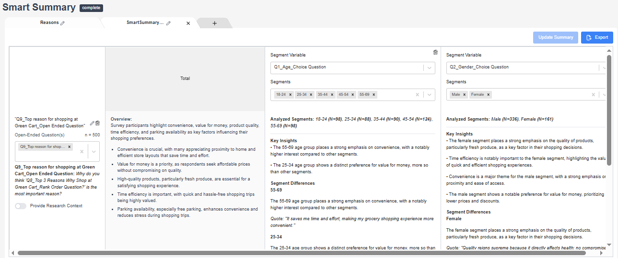Image resolution: width=618 pixels, height=258 pixels.
Task: Click pencil icon next to Reasons tab
Action: 63,23
